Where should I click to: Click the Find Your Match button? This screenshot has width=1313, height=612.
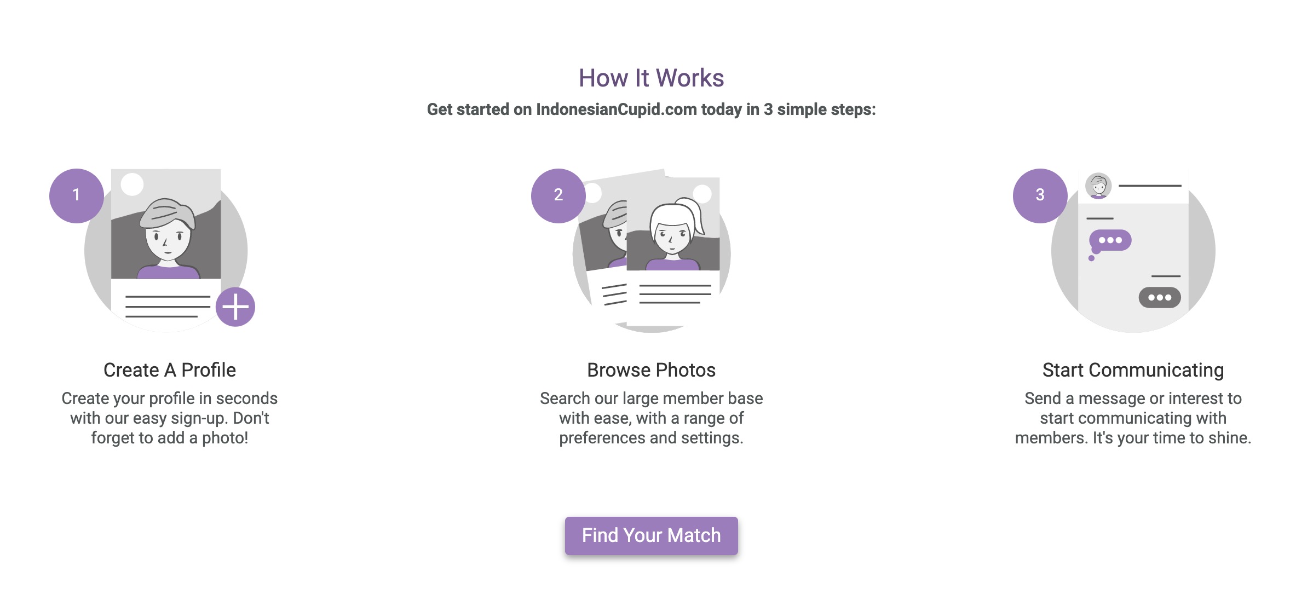click(x=651, y=535)
